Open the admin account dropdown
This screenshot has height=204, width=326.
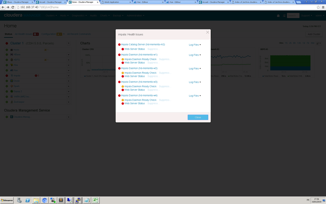click(x=318, y=15)
